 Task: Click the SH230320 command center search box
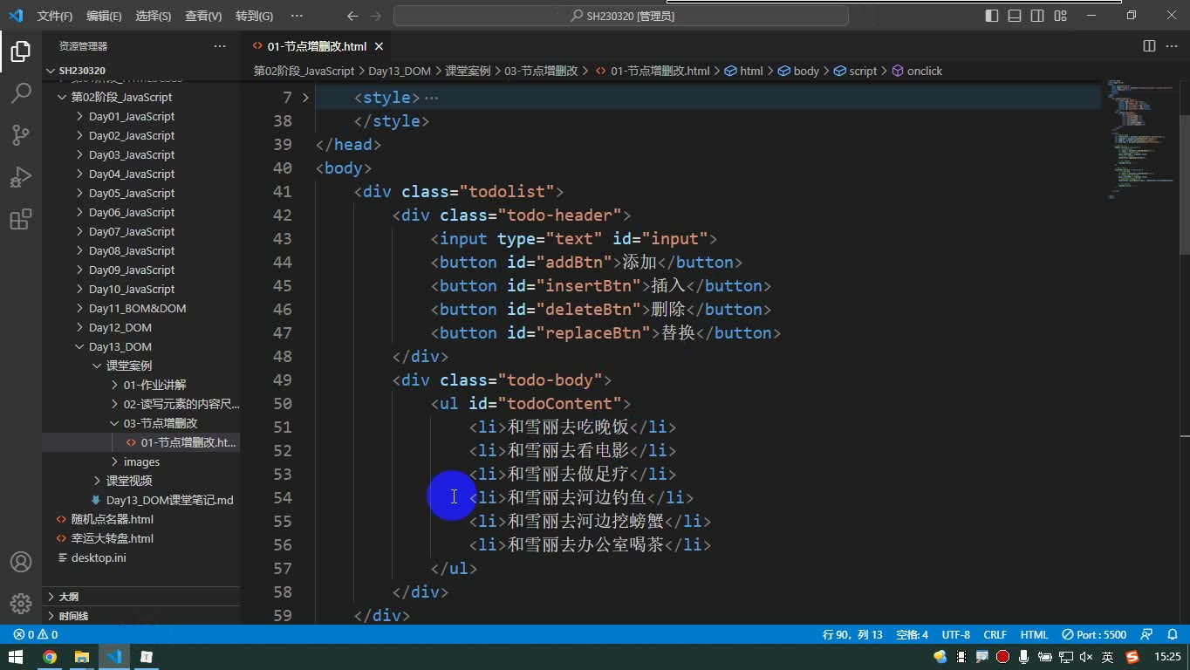tap(621, 16)
